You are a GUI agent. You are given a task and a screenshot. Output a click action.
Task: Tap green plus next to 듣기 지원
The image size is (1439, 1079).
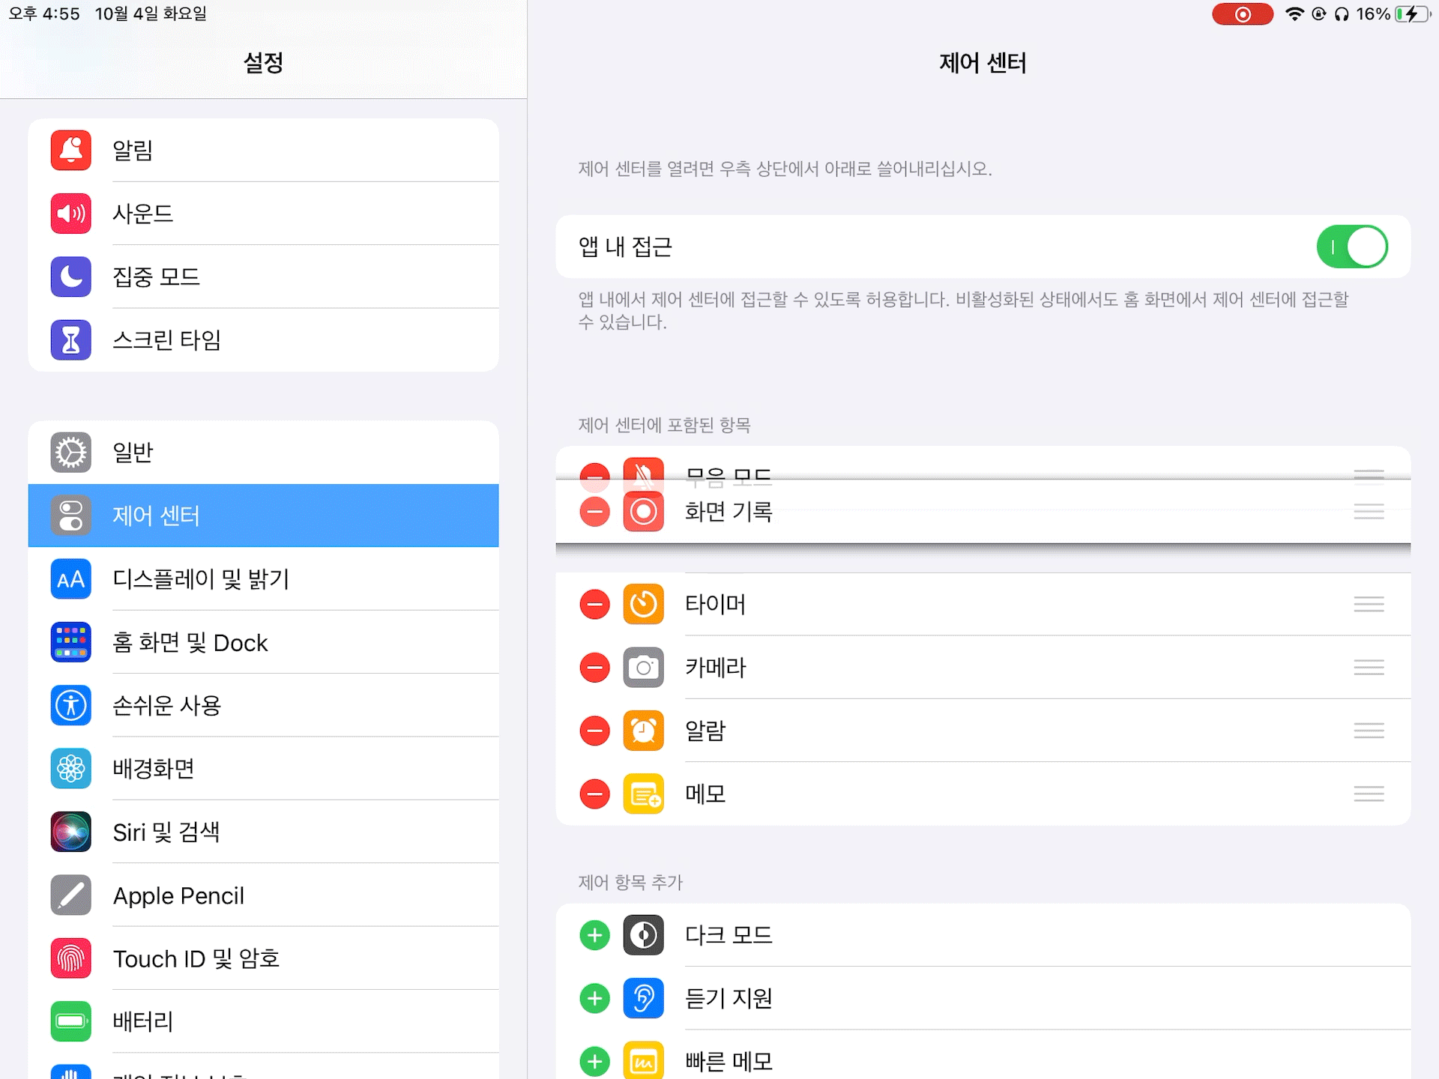594,998
